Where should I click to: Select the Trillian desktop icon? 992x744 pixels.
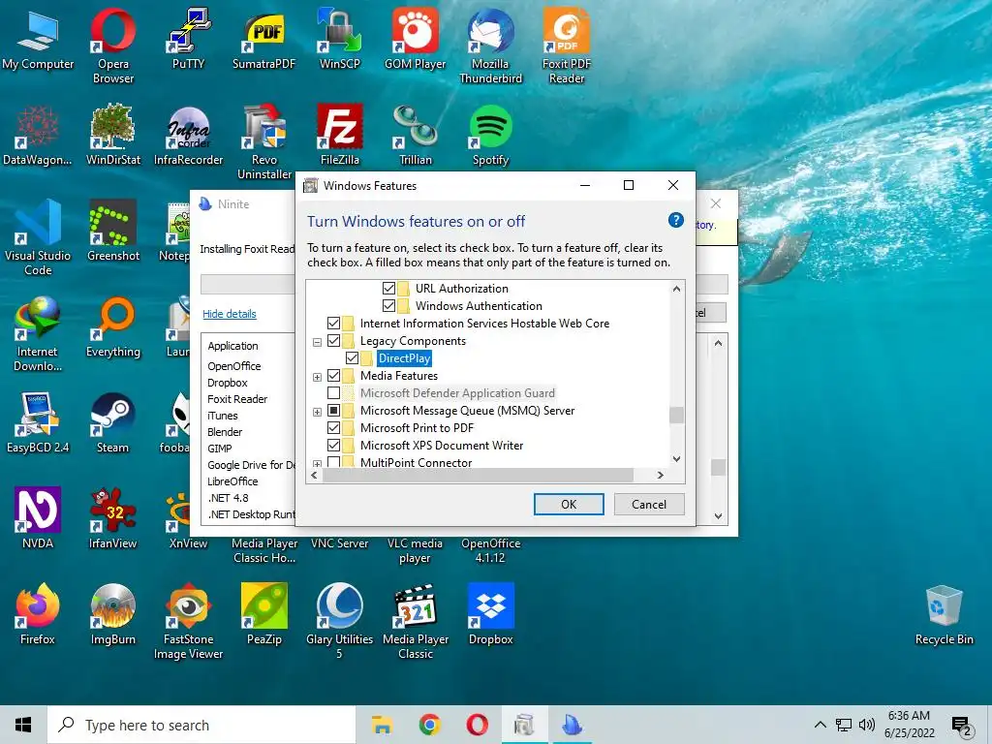pos(415,136)
